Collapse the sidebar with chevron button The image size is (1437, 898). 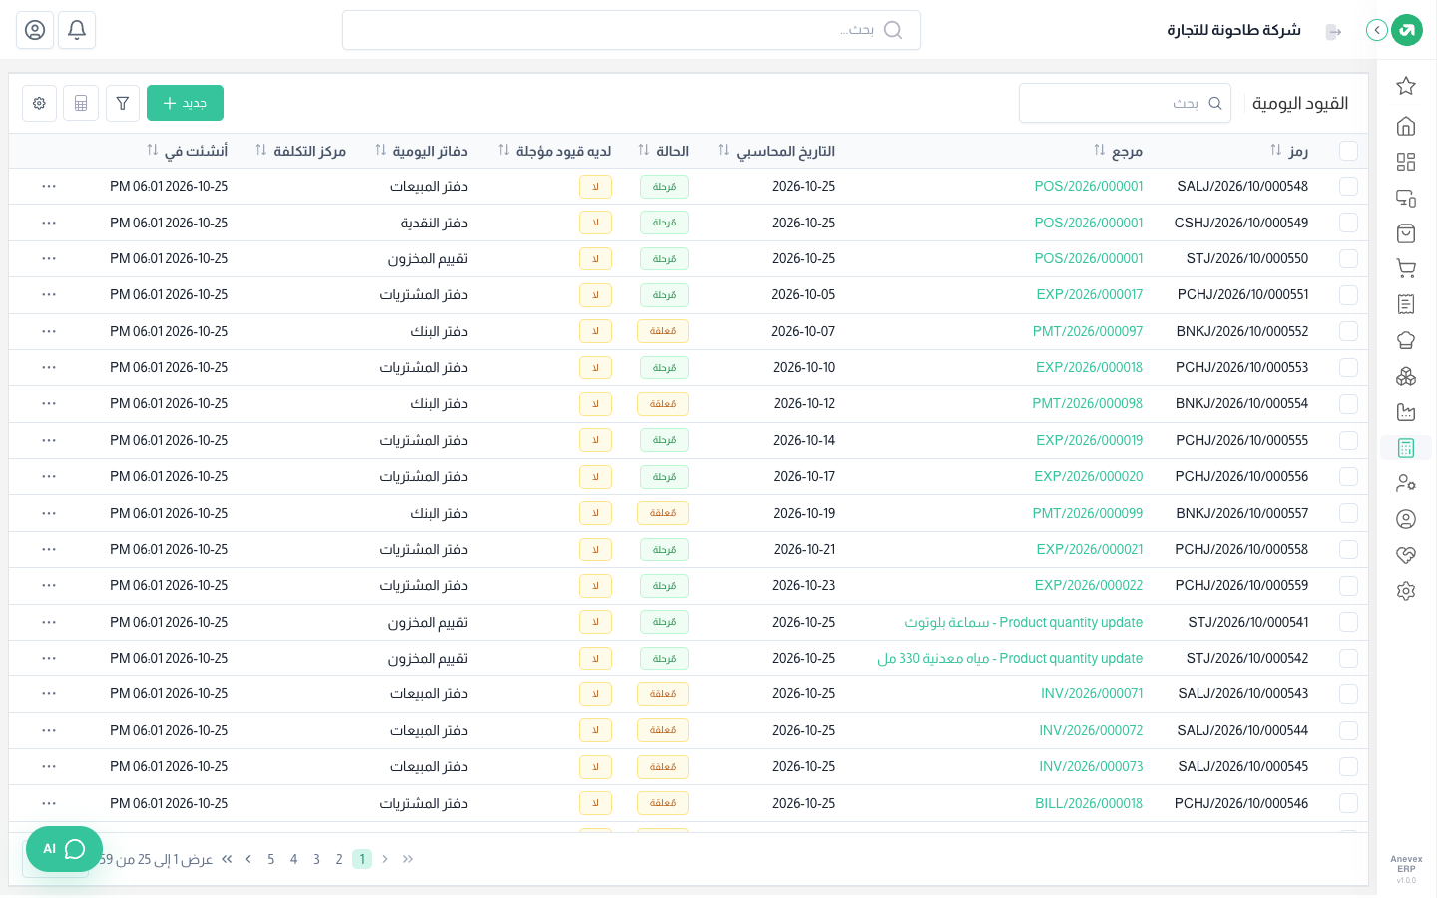point(1377,30)
